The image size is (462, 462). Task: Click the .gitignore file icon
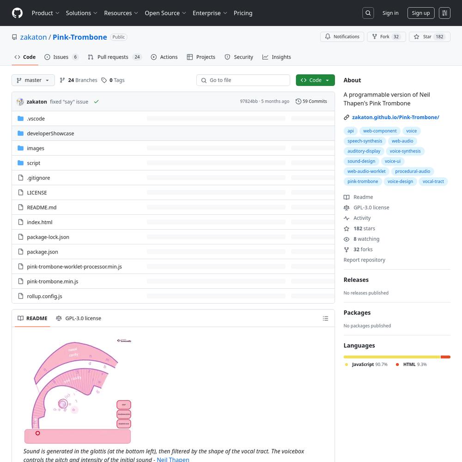(21, 178)
